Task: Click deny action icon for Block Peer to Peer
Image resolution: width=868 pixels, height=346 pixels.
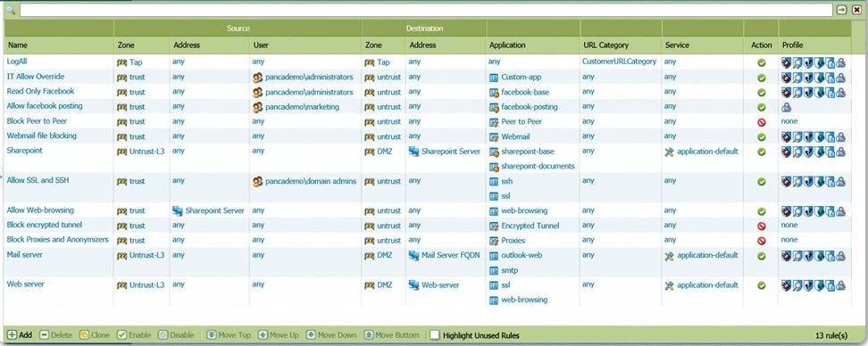Action: (761, 122)
